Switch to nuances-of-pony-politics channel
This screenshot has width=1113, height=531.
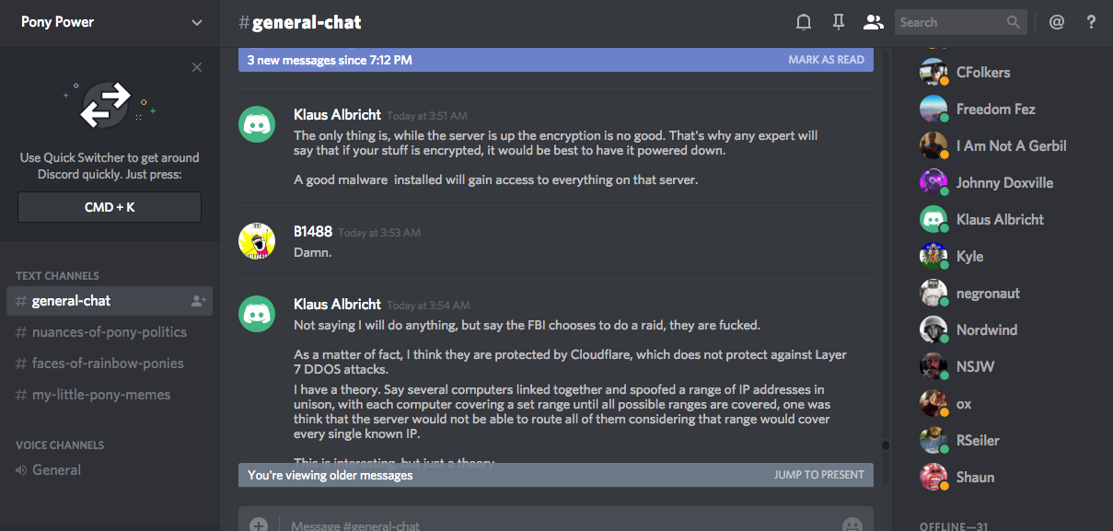[x=109, y=332]
